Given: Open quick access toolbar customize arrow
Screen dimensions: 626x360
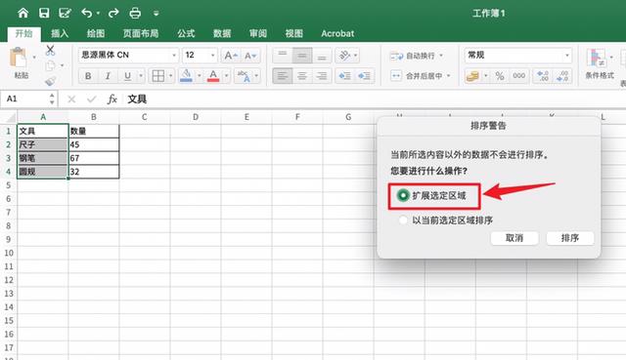Looking at the screenshot, I should (x=156, y=14).
